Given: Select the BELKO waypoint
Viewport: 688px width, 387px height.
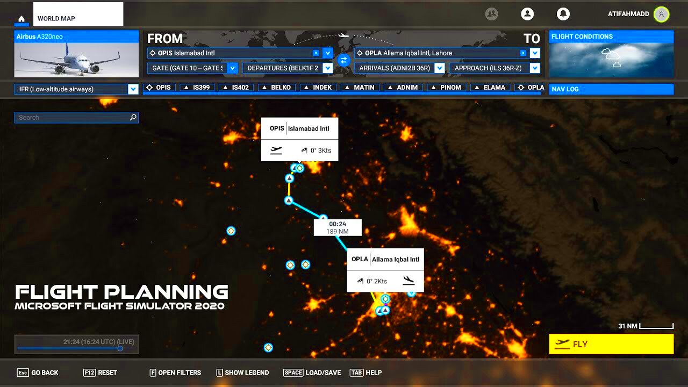Looking at the screenshot, I should click(277, 88).
